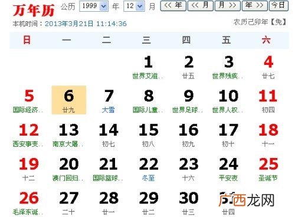295x217 pixels.
Task: Select highlighted December 6 (廿九) cell
Action: [x=69, y=100]
